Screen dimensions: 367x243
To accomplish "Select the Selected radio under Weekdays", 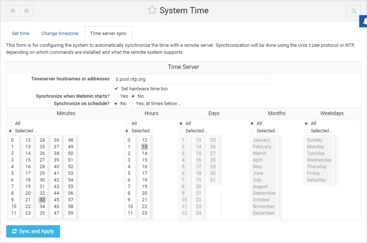I will (306, 131).
